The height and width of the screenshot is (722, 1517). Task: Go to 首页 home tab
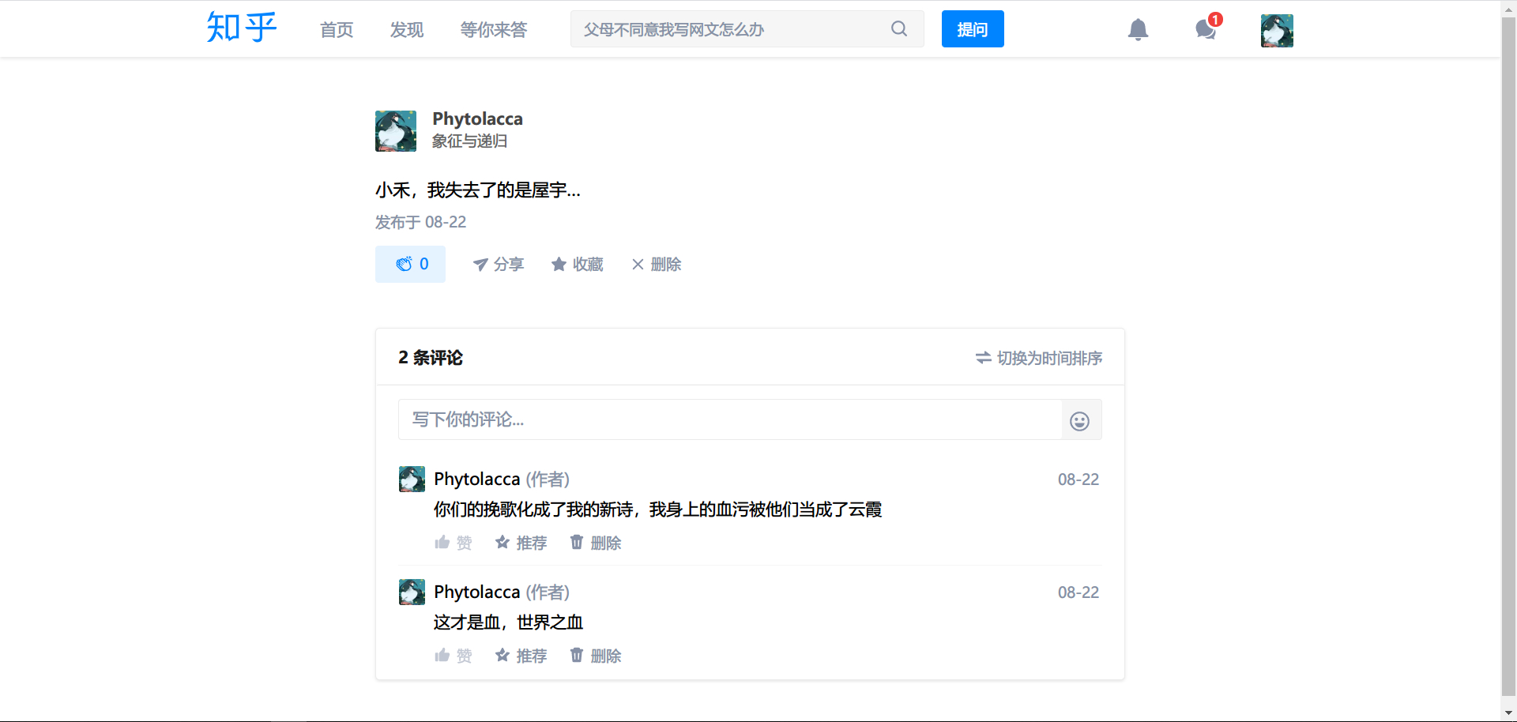coord(337,30)
